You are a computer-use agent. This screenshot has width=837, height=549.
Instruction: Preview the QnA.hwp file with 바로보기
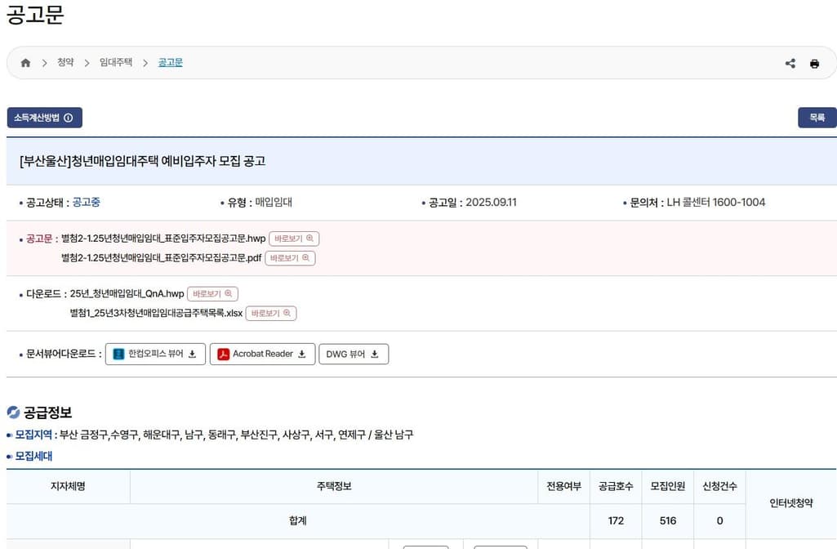(212, 293)
